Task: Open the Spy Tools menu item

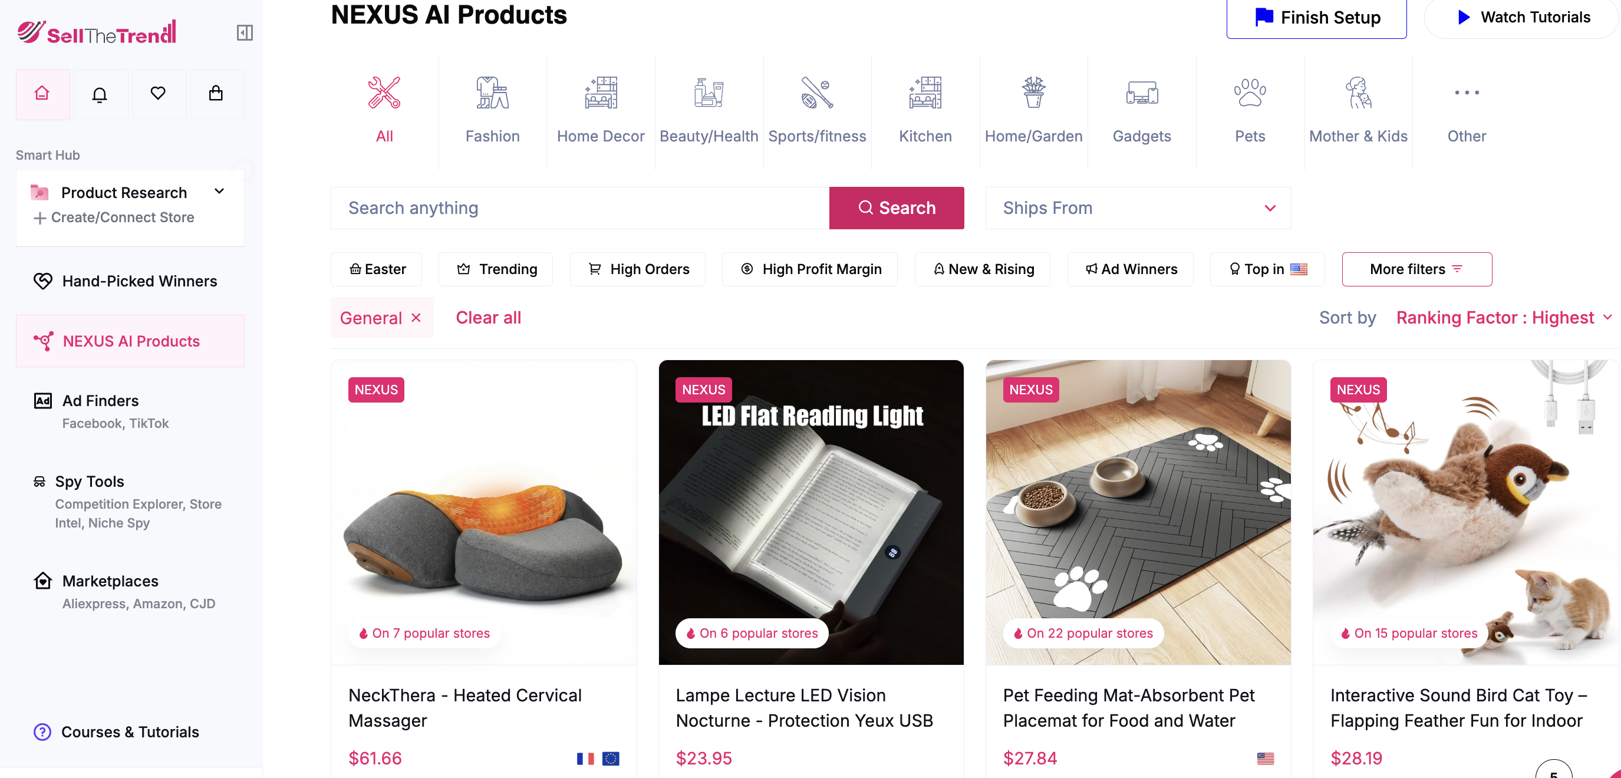Action: point(90,481)
